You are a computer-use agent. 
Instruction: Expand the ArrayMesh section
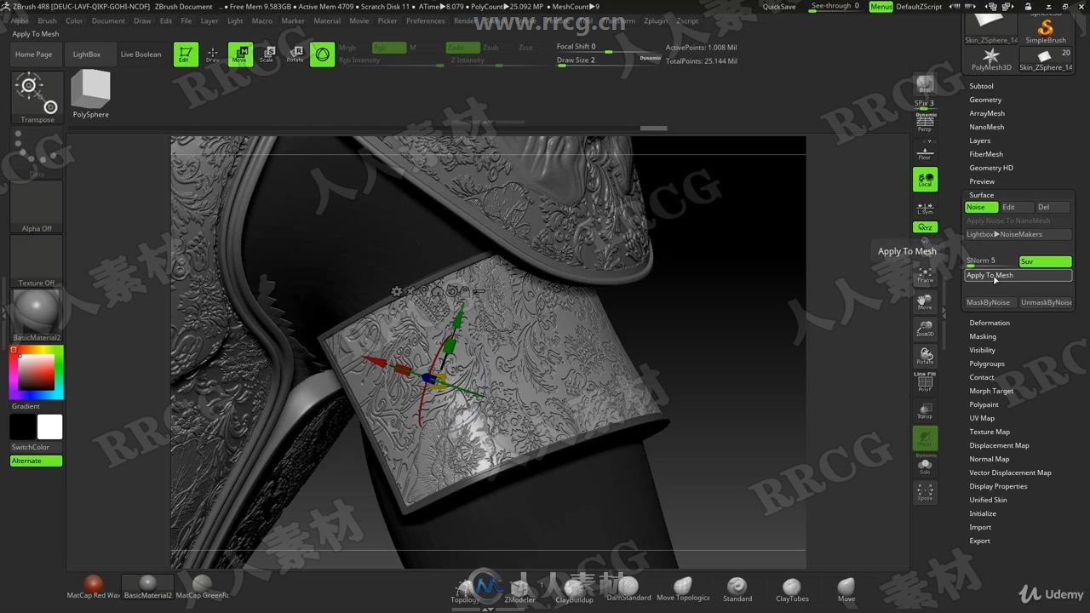pyautogui.click(x=987, y=113)
